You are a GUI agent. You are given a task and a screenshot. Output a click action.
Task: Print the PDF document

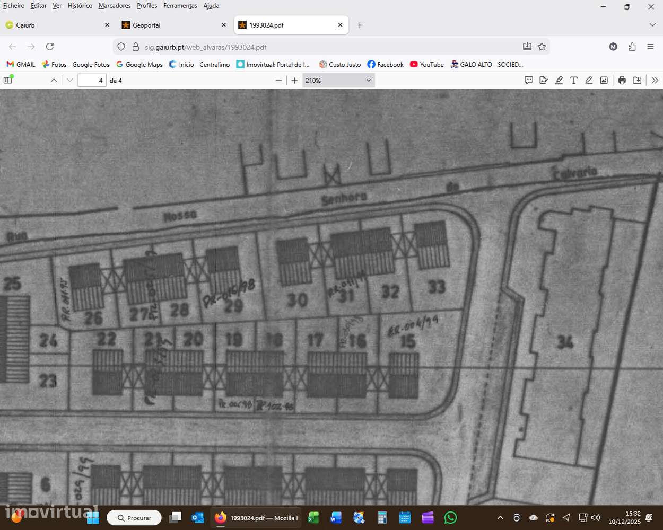(x=622, y=80)
